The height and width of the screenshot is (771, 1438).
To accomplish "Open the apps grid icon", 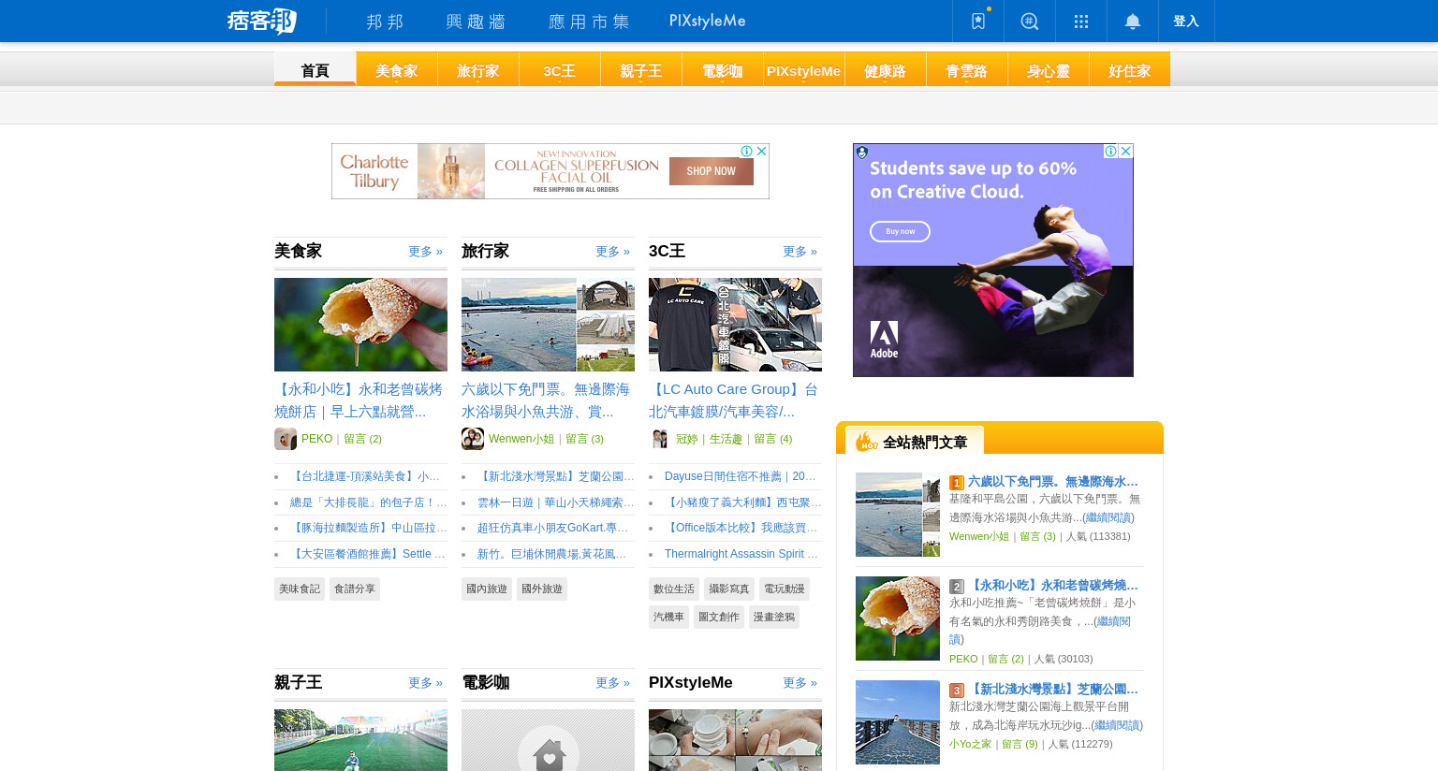I will tap(1081, 21).
